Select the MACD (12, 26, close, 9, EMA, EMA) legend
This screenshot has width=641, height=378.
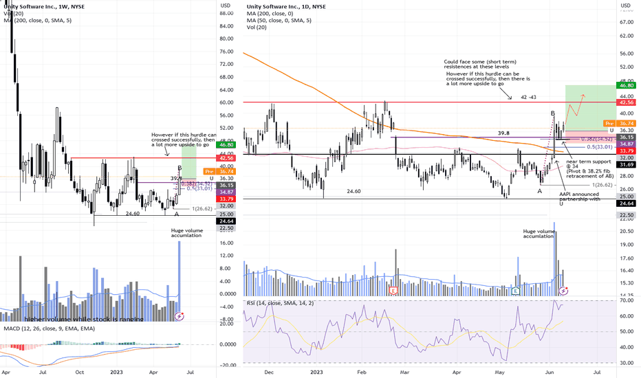pyautogui.click(x=49, y=328)
